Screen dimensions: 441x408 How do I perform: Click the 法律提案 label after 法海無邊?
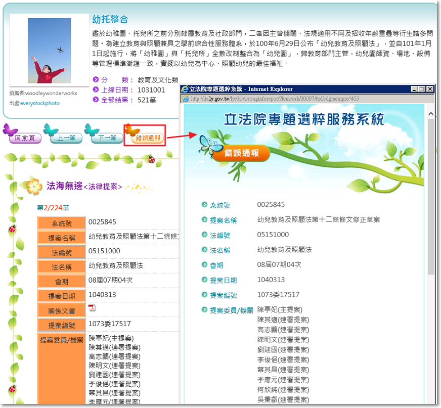103,187
